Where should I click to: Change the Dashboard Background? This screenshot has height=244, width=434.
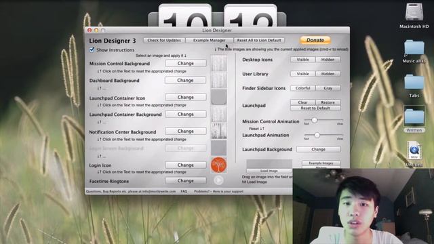(x=185, y=80)
